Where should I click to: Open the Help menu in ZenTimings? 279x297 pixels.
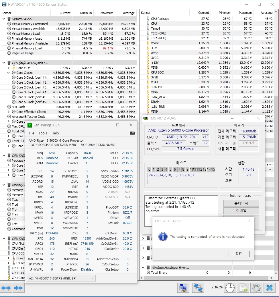click(55, 133)
